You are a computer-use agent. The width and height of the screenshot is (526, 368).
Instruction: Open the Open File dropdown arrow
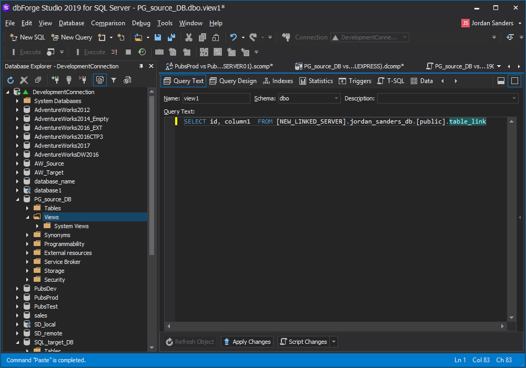coord(148,37)
